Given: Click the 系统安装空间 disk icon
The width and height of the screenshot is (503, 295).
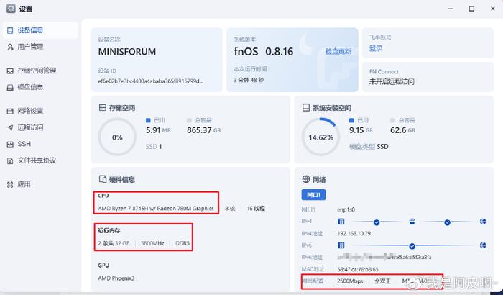Looking at the screenshot, I should (306, 107).
